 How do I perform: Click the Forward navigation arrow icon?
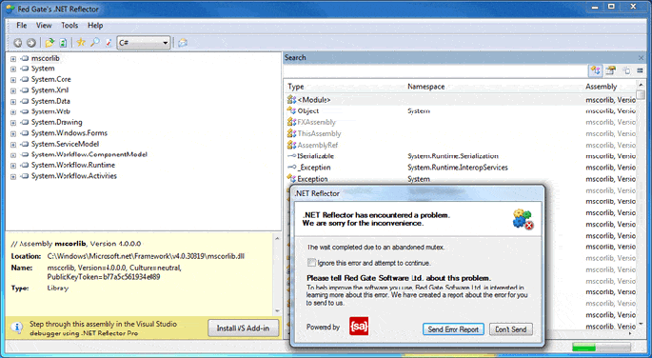pyautogui.click(x=31, y=43)
